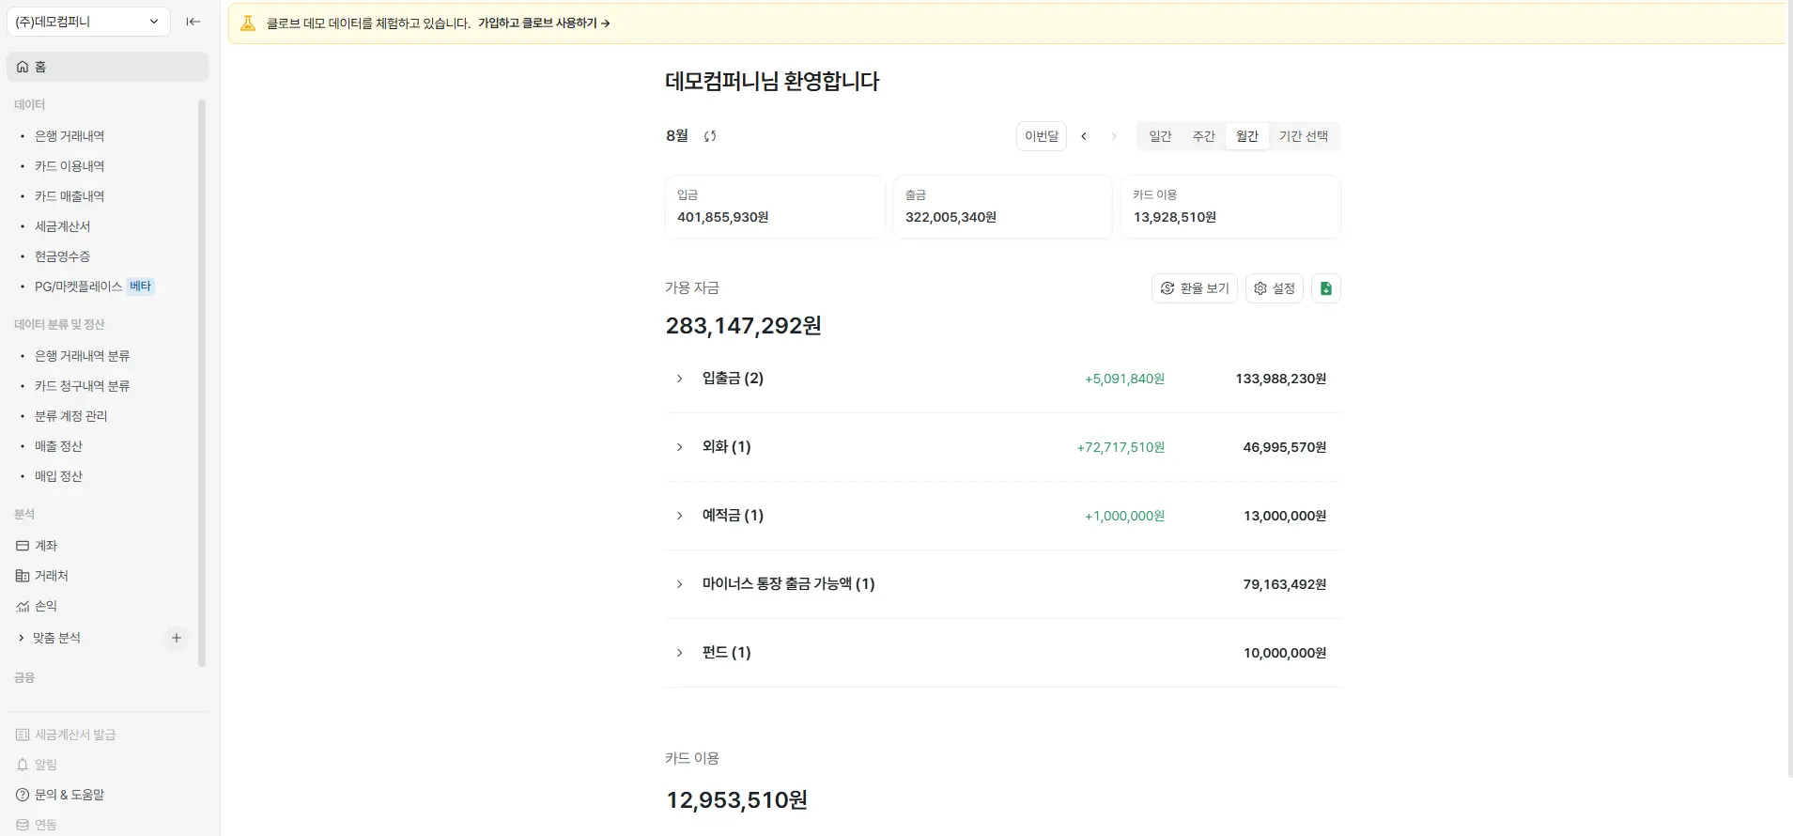Open 문의 & 도움말 help
The width and height of the screenshot is (1793, 836).
coord(69,795)
